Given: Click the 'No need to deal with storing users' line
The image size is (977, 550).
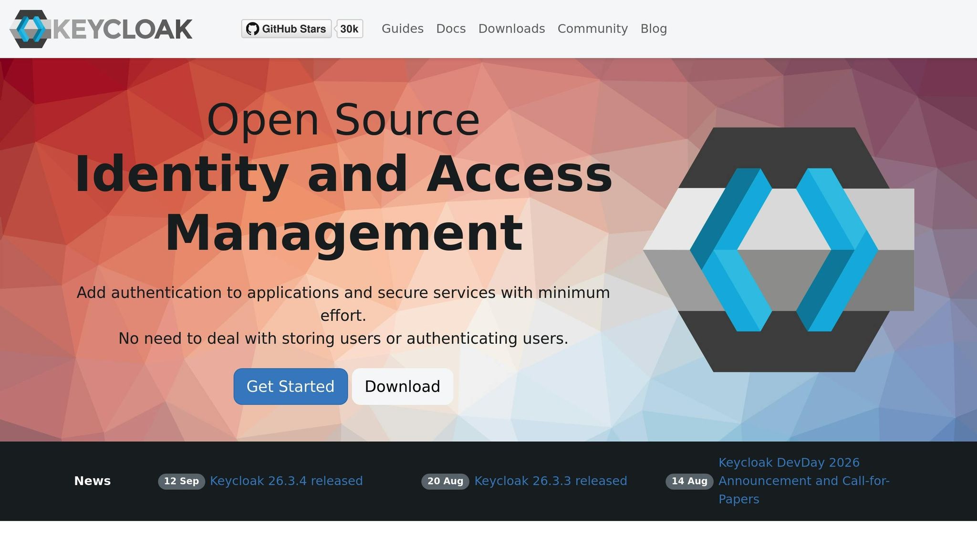Looking at the screenshot, I should [x=343, y=338].
